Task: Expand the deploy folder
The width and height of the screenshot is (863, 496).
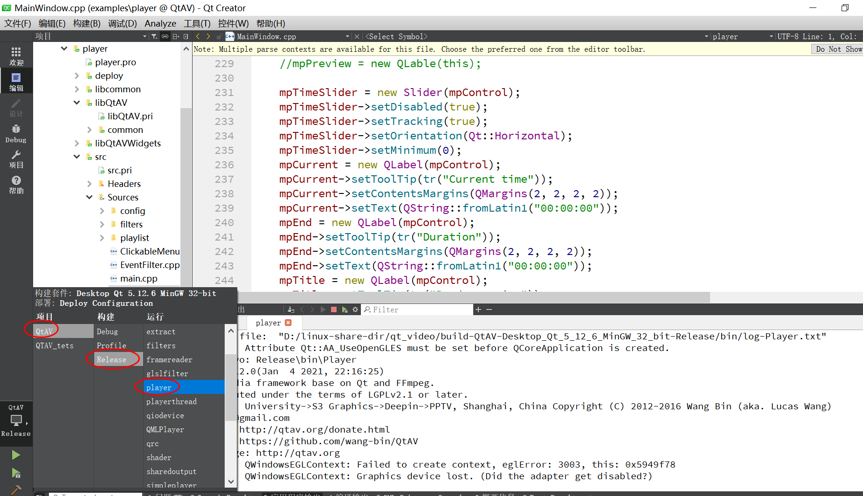Action: [x=77, y=76]
